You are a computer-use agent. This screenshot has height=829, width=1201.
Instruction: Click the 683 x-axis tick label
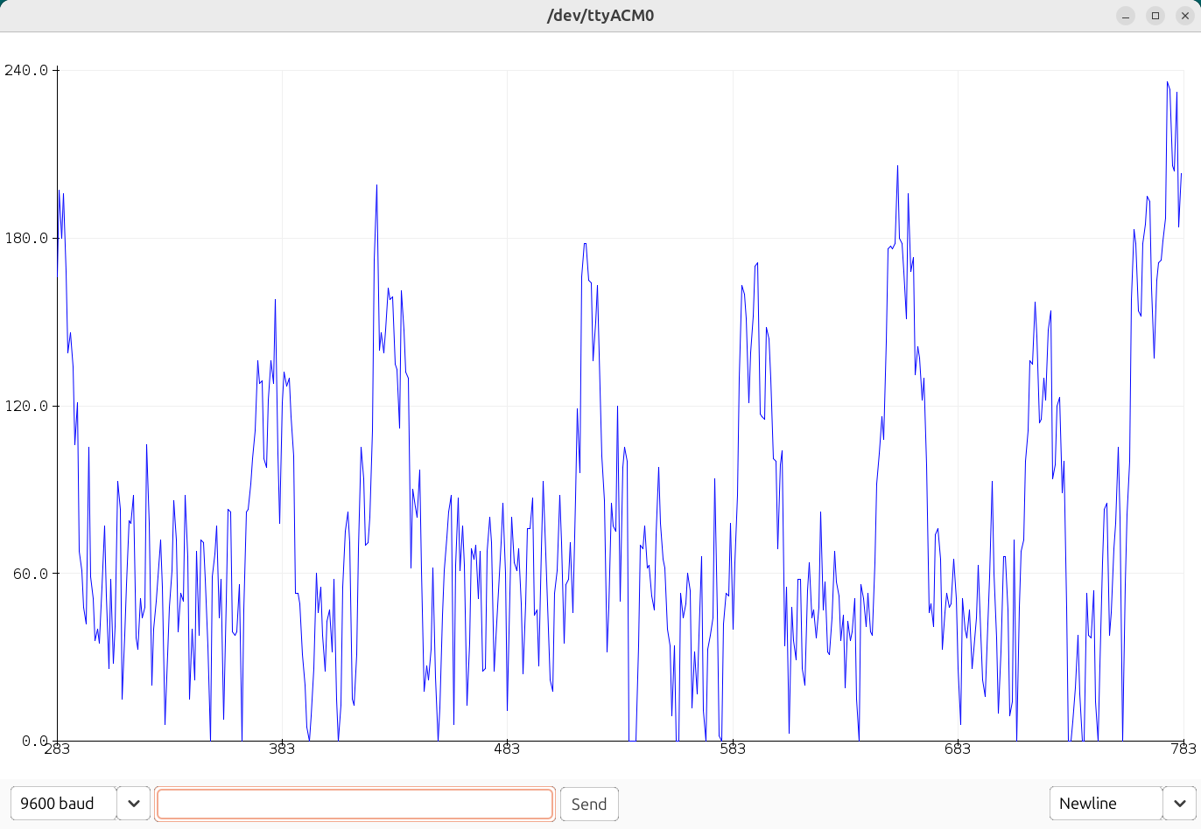click(x=958, y=749)
